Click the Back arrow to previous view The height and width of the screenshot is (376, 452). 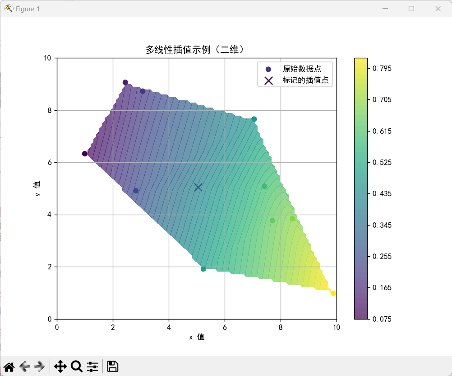(25, 366)
